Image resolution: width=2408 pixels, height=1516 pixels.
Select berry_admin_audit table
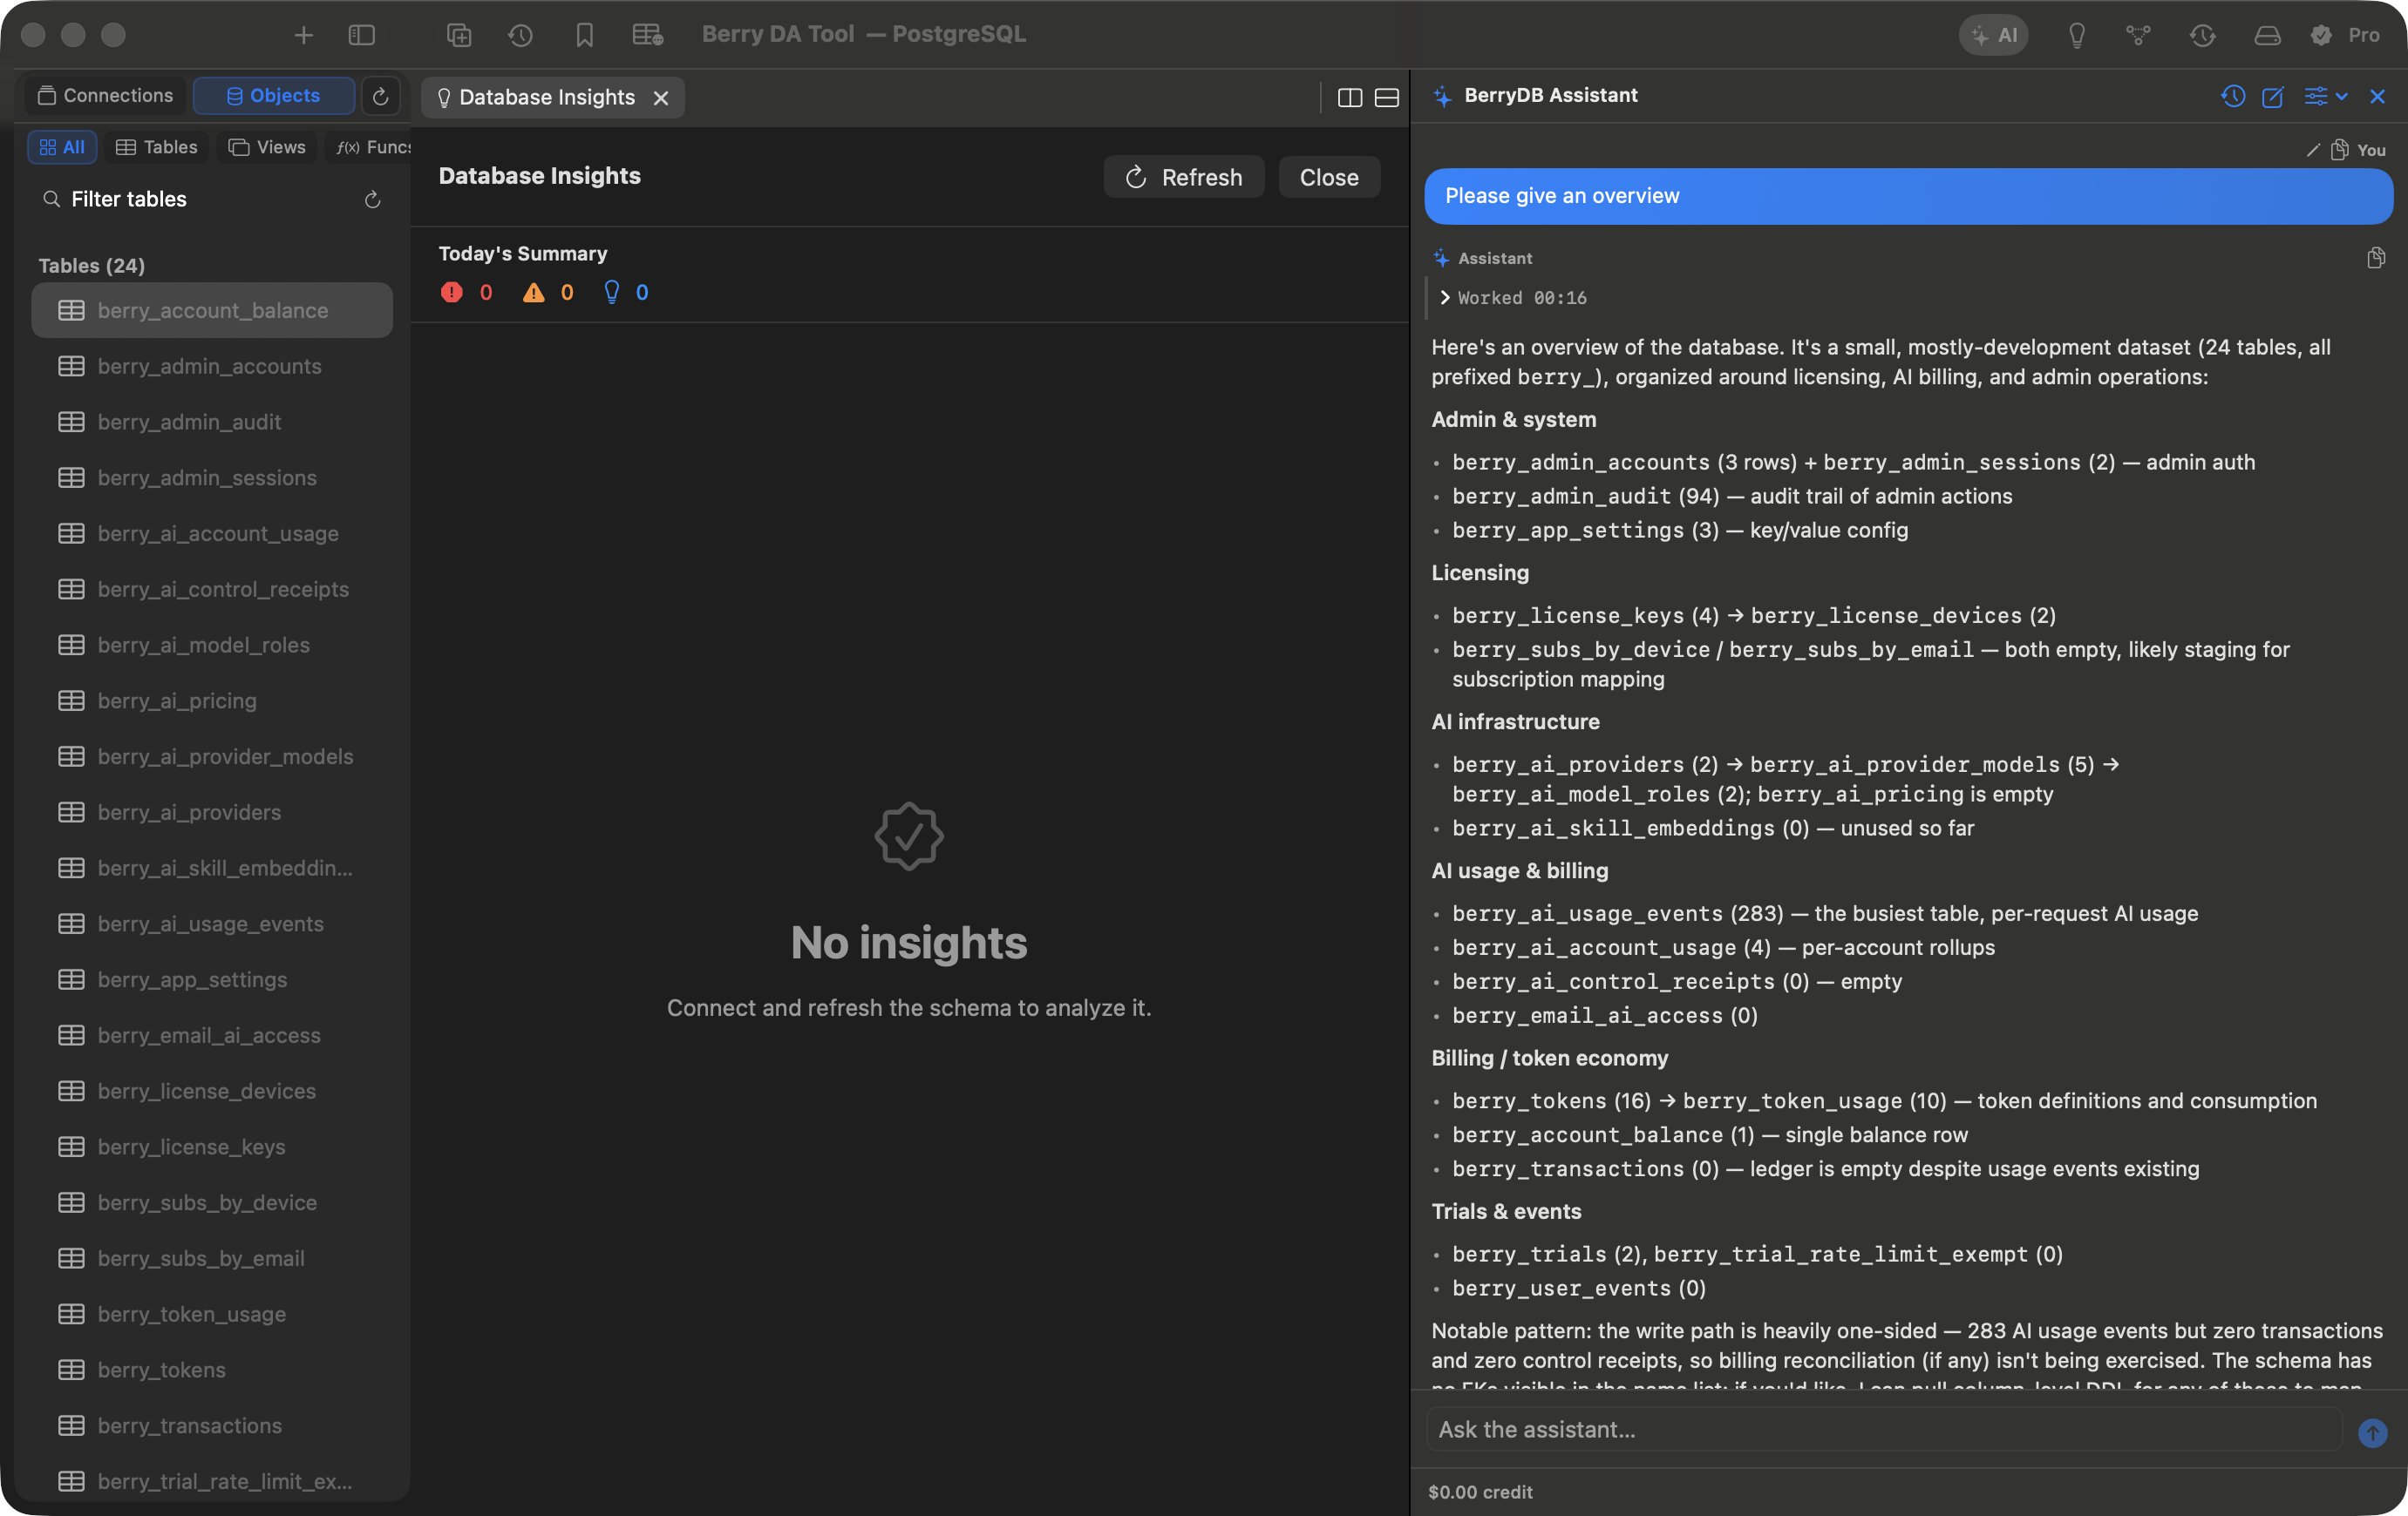pos(212,422)
